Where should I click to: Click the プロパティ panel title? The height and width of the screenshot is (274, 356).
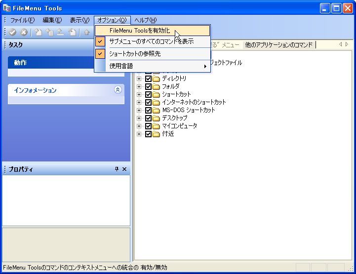click(20, 169)
